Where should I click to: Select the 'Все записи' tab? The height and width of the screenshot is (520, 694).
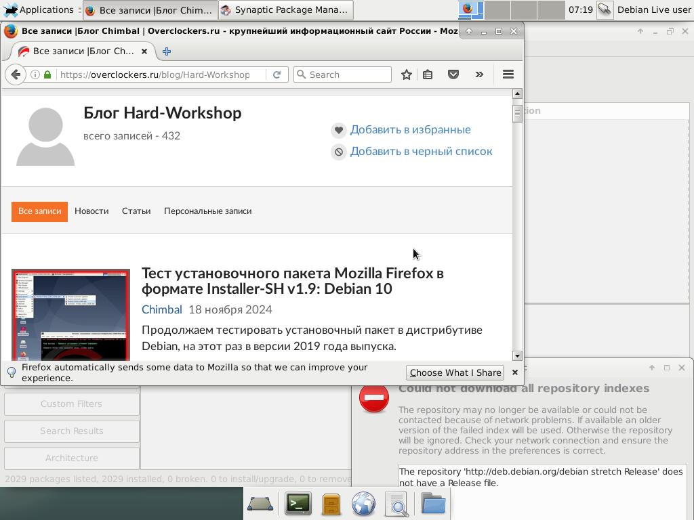pos(39,211)
